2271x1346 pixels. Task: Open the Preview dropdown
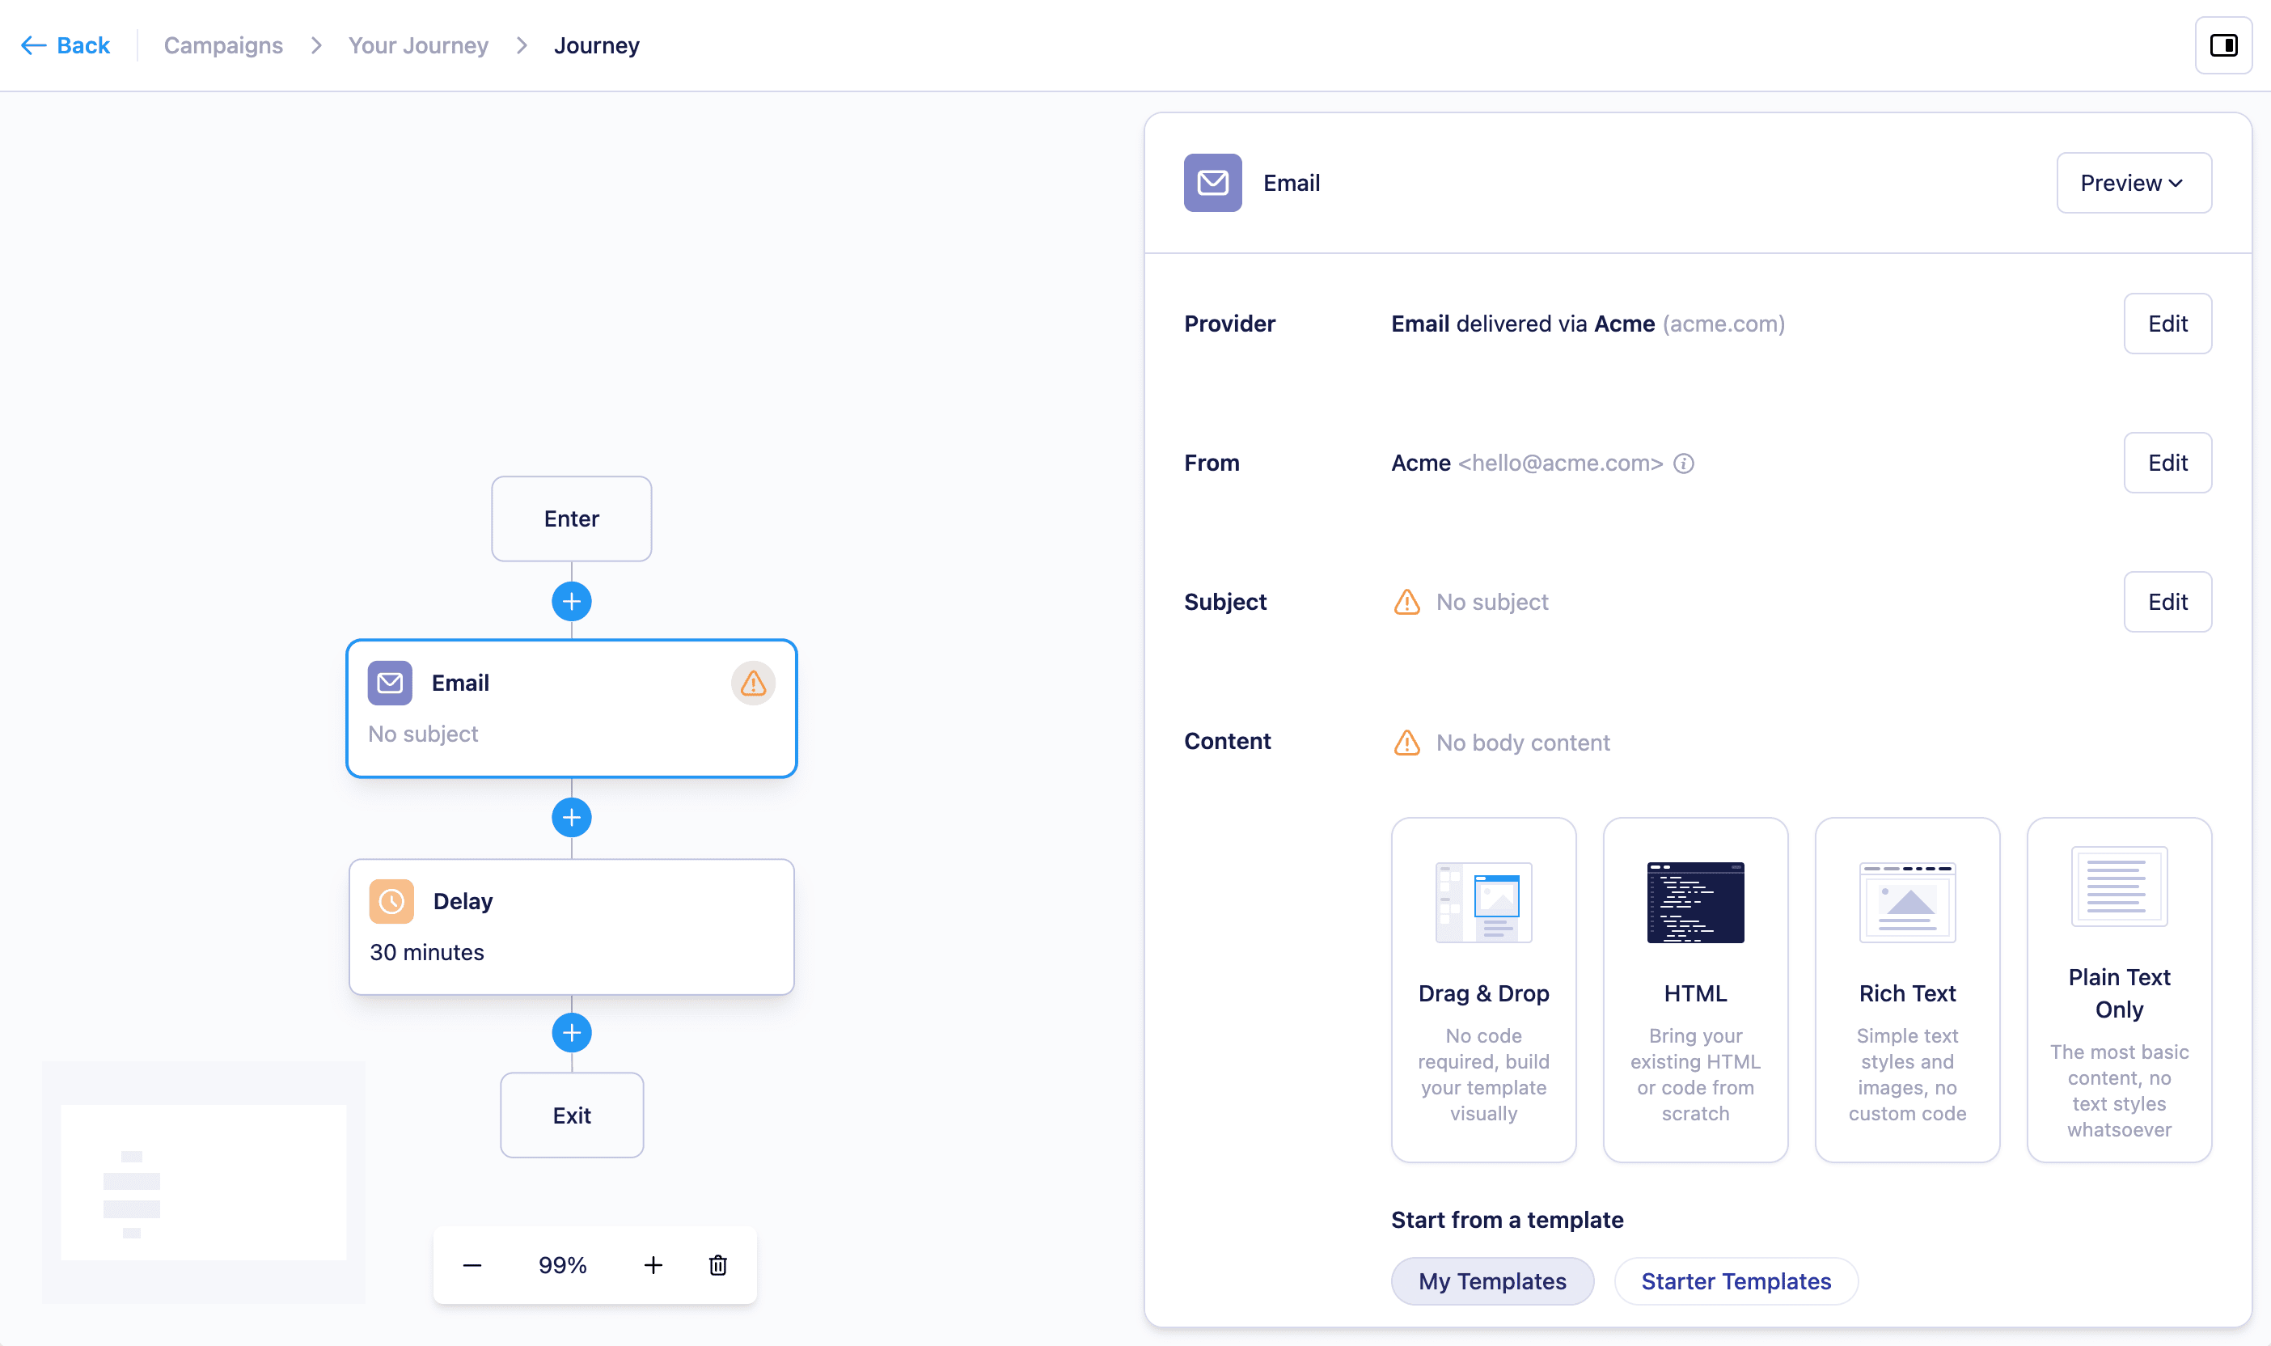pos(2134,182)
